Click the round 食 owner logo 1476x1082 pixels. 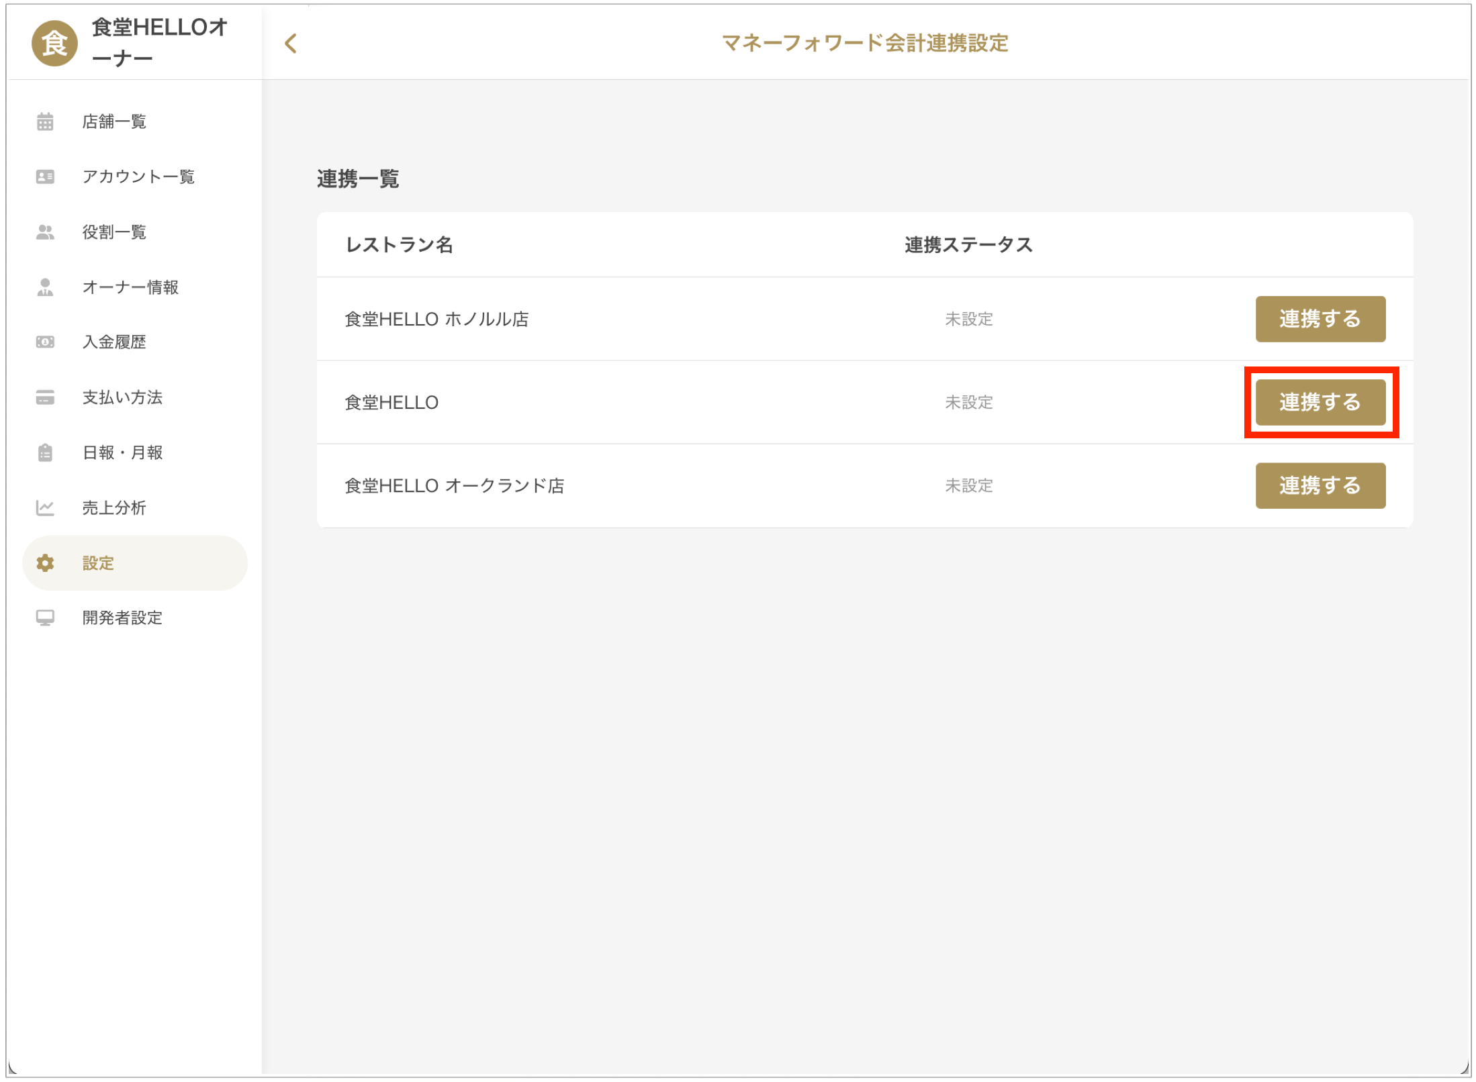tap(54, 44)
